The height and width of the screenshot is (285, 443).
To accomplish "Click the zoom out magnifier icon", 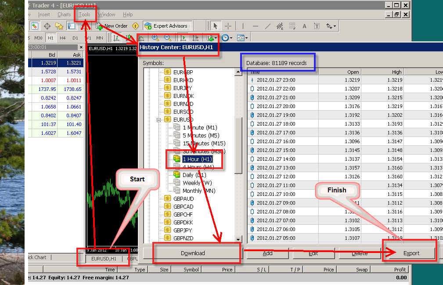I will [168, 38].
